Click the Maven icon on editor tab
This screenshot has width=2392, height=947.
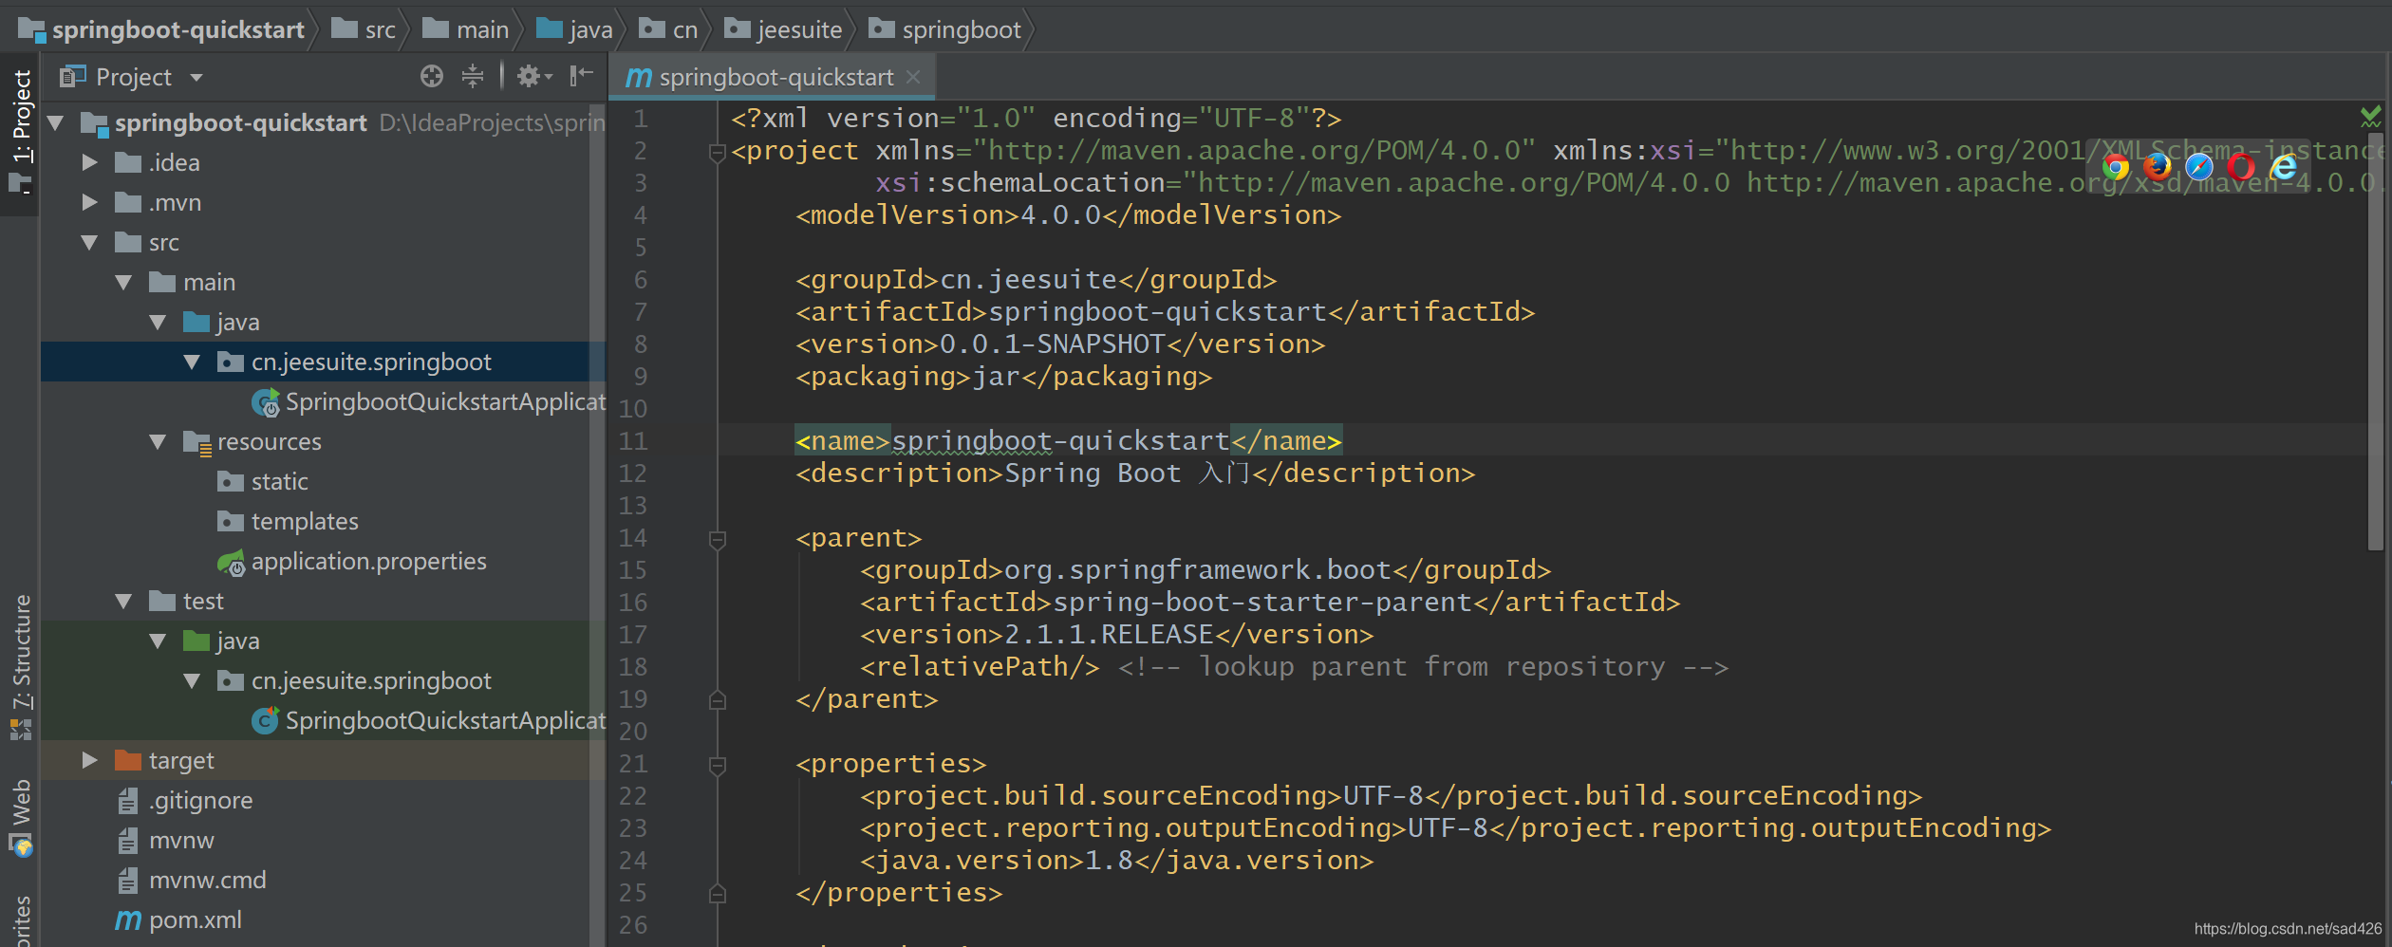tap(639, 78)
